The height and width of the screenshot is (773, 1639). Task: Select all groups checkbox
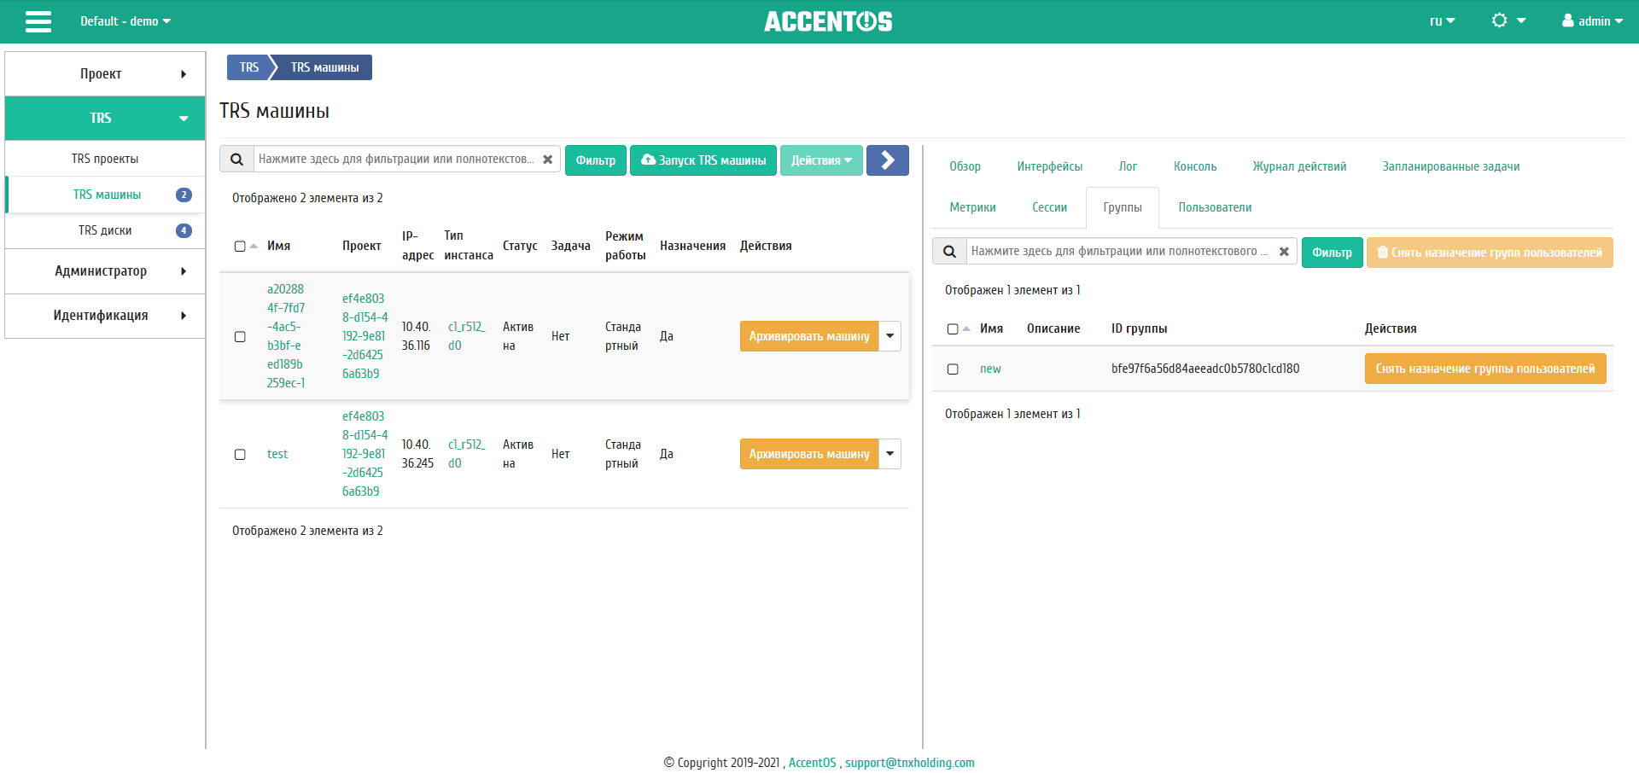pos(953,328)
